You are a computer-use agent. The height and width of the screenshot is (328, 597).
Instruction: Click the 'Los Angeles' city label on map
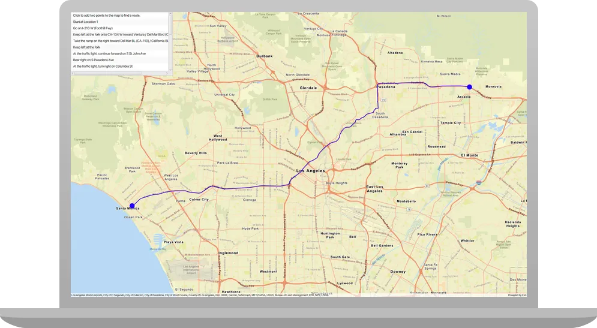311,170
